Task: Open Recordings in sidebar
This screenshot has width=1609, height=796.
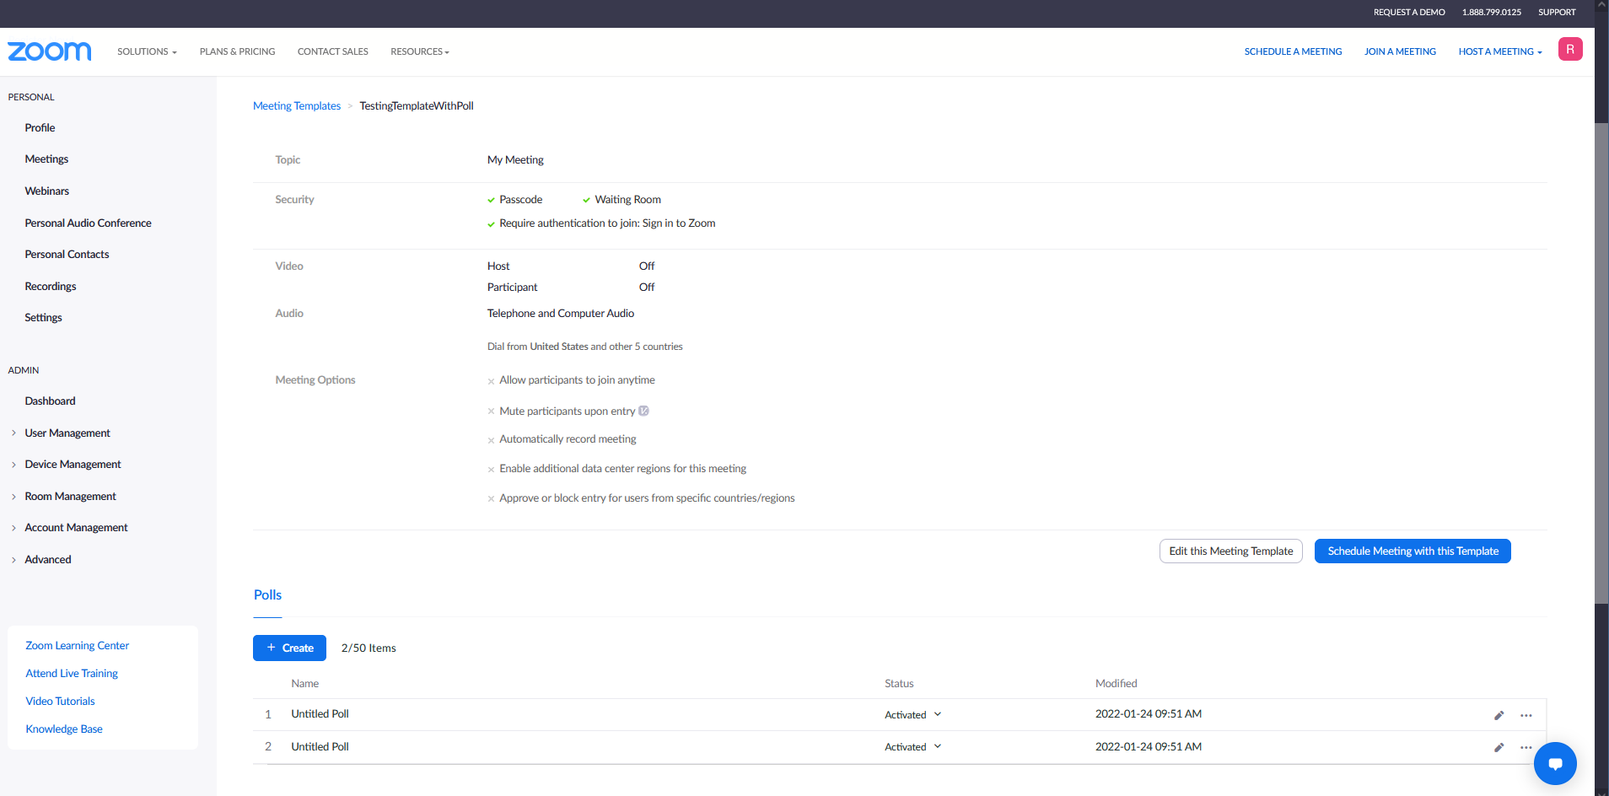Action: pyautogui.click(x=51, y=287)
